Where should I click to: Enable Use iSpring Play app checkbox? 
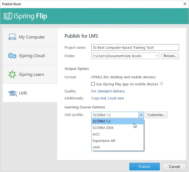tap(93, 84)
